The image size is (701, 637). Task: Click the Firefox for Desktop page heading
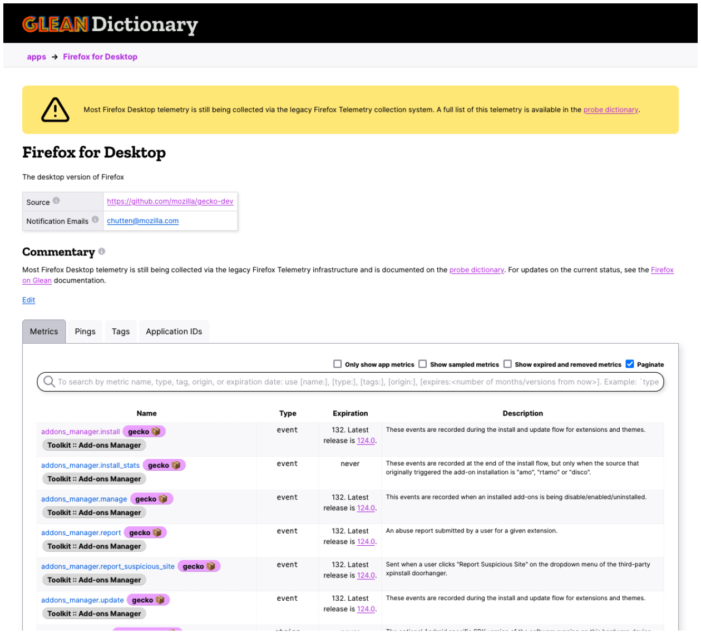[x=94, y=152]
